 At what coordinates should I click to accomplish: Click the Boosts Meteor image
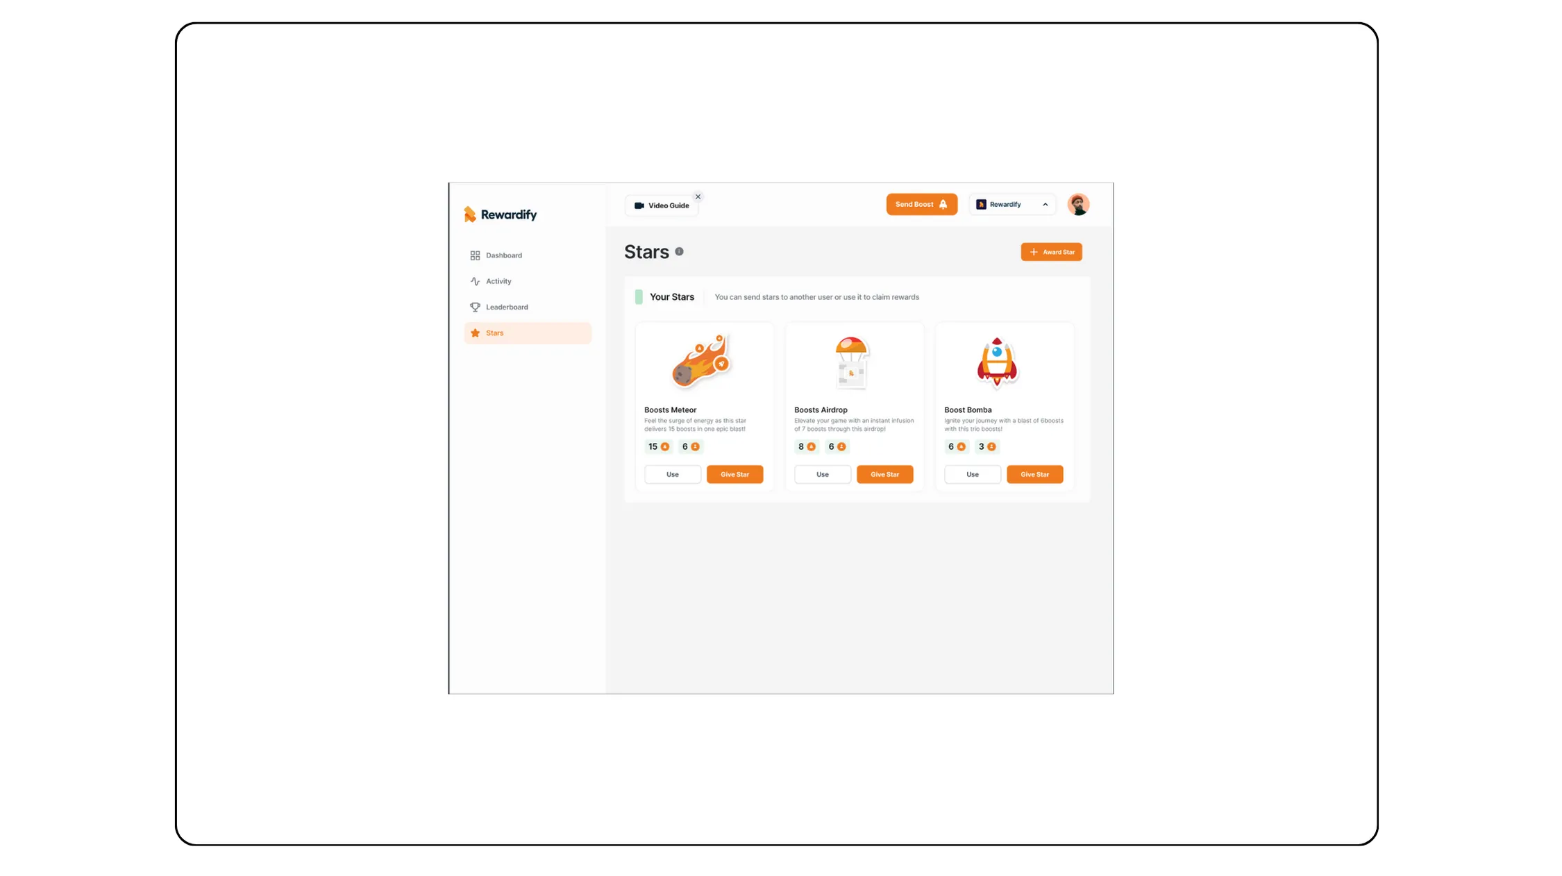(701, 362)
